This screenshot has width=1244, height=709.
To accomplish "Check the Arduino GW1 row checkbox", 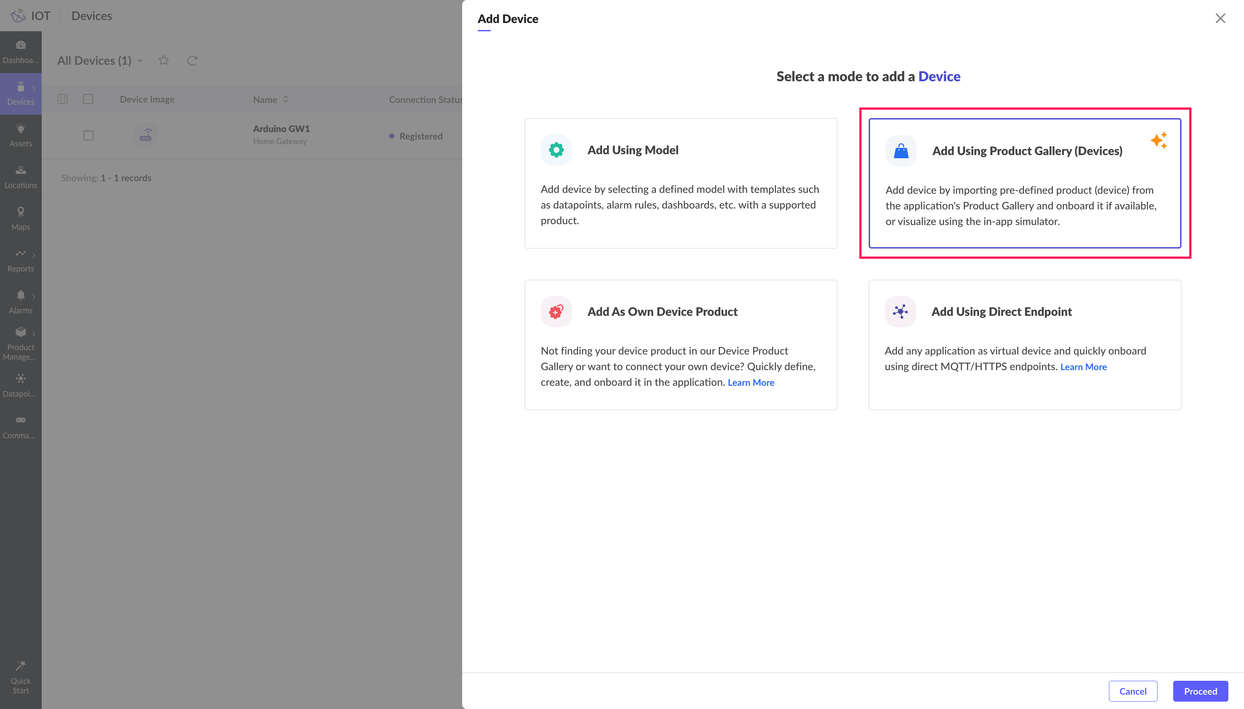I will tap(88, 136).
